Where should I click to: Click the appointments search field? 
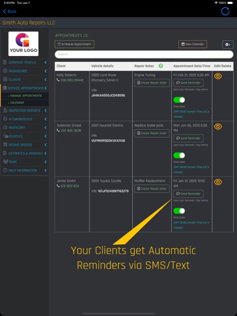(x=144, y=55)
